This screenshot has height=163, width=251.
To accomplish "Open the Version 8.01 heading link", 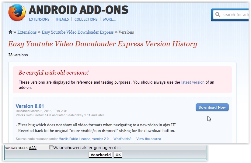I will click(x=30, y=106).
